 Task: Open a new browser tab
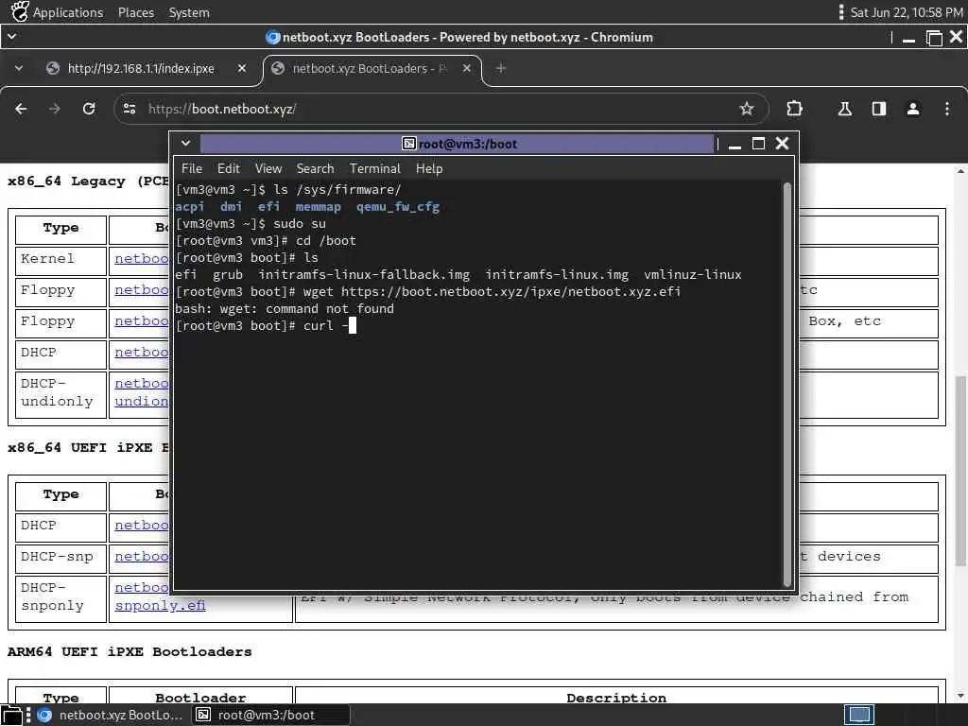pyautogui.click(x=501, y=68)
